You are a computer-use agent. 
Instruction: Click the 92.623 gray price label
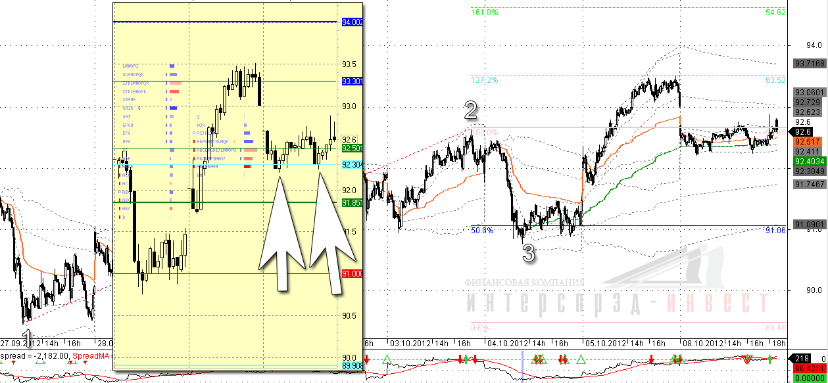[x=807, y=112]
